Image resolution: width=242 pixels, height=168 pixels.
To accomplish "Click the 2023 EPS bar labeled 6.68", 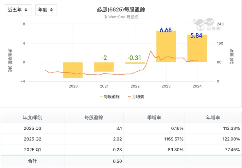I will click(166, 46).
